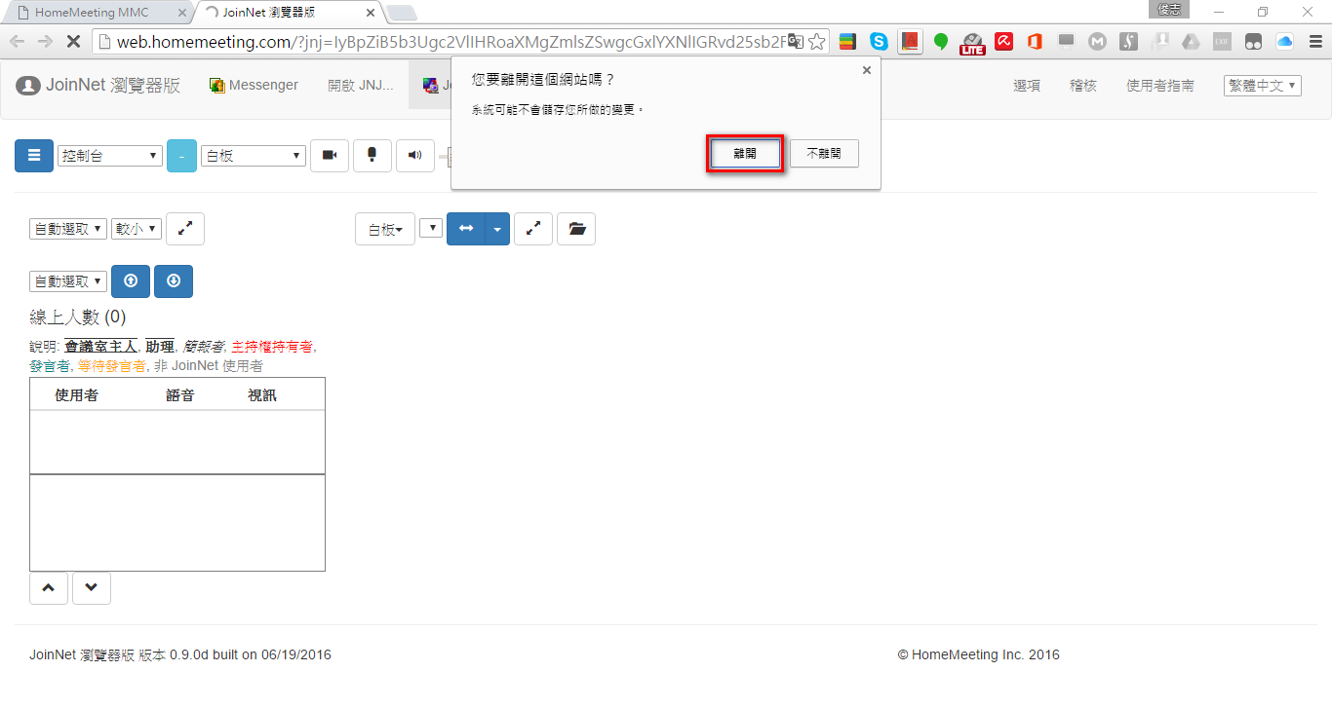Open the small empty dropdown next to 白板

431,228
